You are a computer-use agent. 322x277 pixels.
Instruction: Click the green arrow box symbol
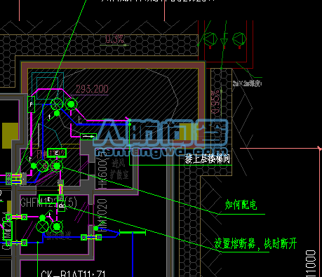(x=88, y=137)
